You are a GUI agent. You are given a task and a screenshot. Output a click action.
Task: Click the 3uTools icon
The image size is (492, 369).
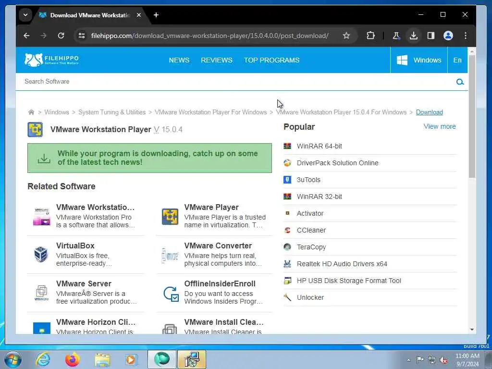coord(287,180)
